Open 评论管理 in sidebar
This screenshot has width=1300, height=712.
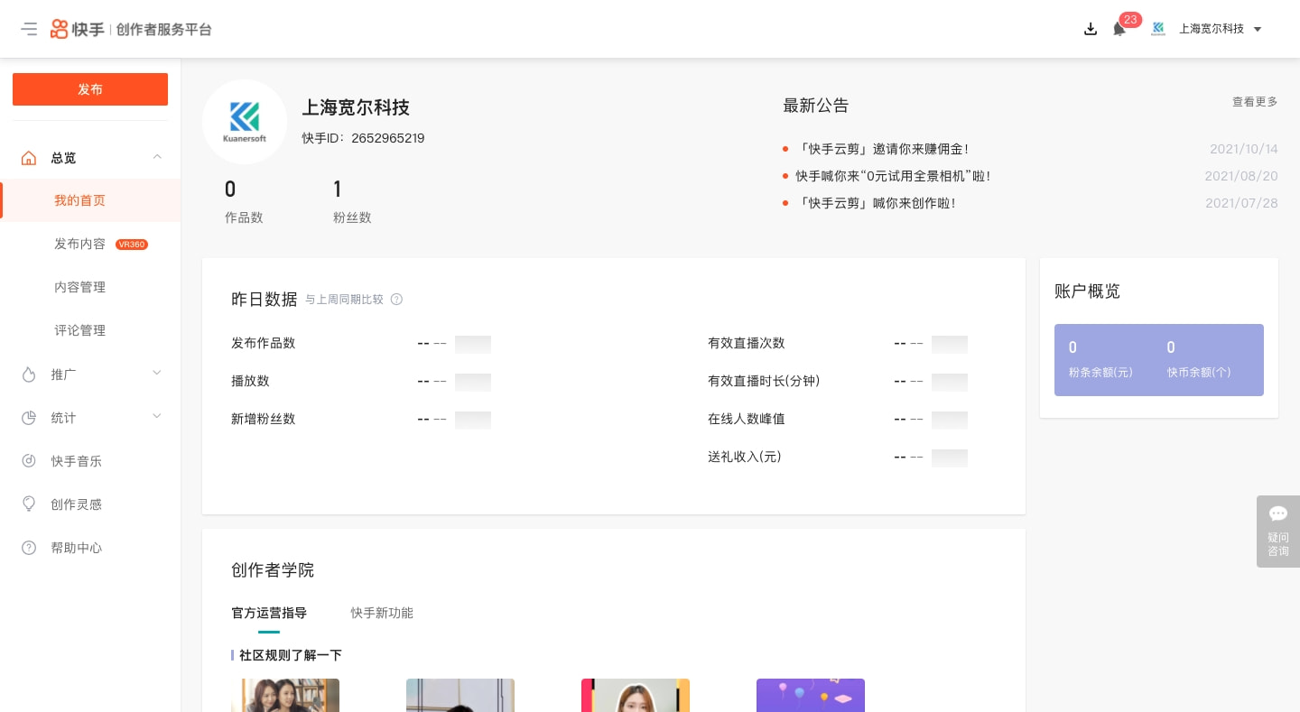(90, 330)
